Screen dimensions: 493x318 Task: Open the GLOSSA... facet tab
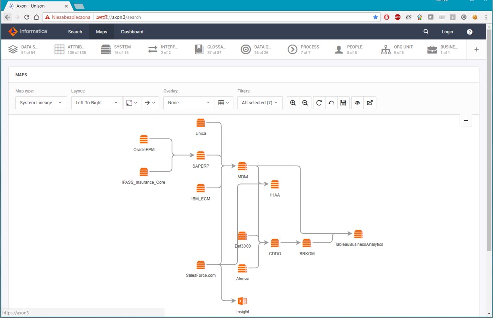tap(210, 49)
